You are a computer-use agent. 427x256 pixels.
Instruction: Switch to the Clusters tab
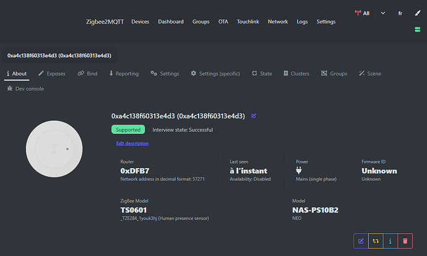point(296,74)
